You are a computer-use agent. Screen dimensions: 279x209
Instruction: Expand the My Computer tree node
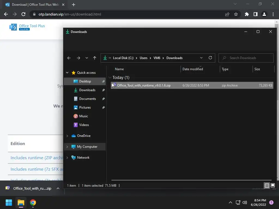67,147
